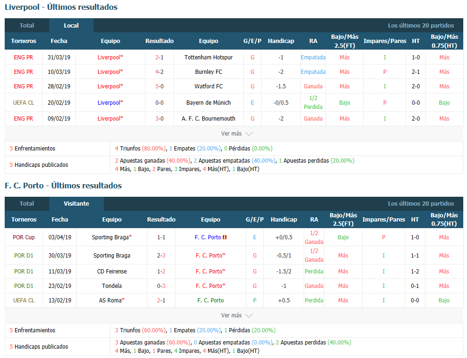Screen dimensions: 467x358
Task: Click Tottenham Hotspur team name
Action: click(209, 57)
